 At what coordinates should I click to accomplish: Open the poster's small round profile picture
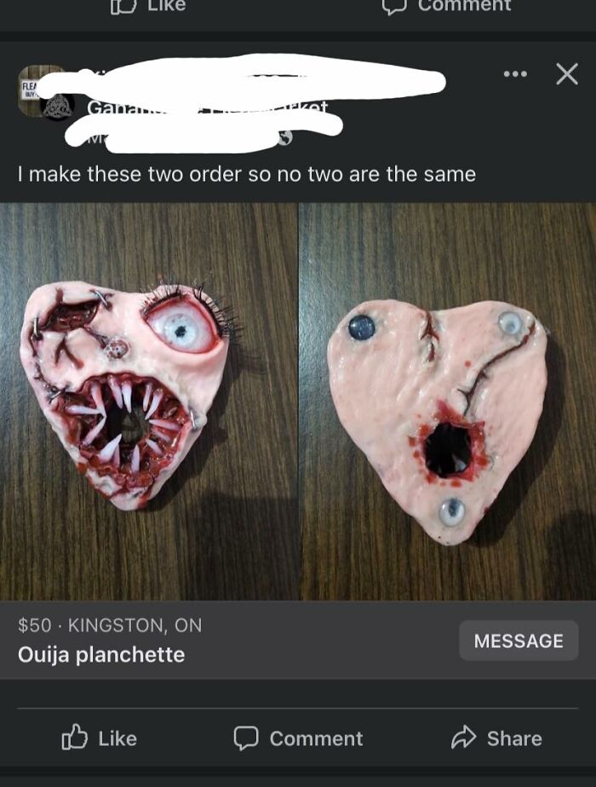pyautogui.click(x=58, y=107)
